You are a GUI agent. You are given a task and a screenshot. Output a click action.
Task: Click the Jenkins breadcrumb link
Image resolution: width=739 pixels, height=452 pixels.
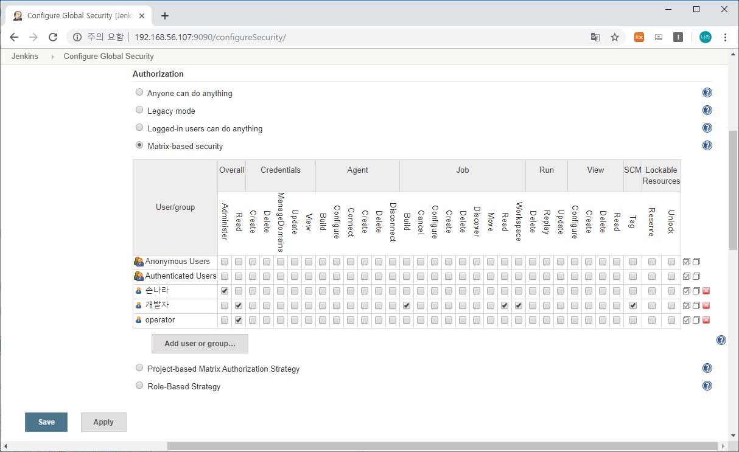coord(25,56)
